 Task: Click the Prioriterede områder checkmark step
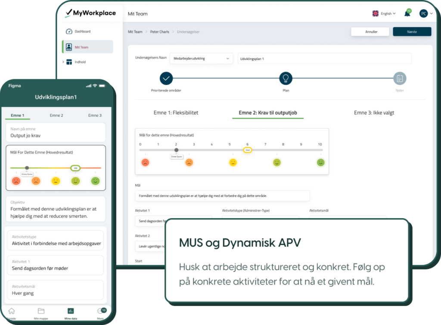166,78
